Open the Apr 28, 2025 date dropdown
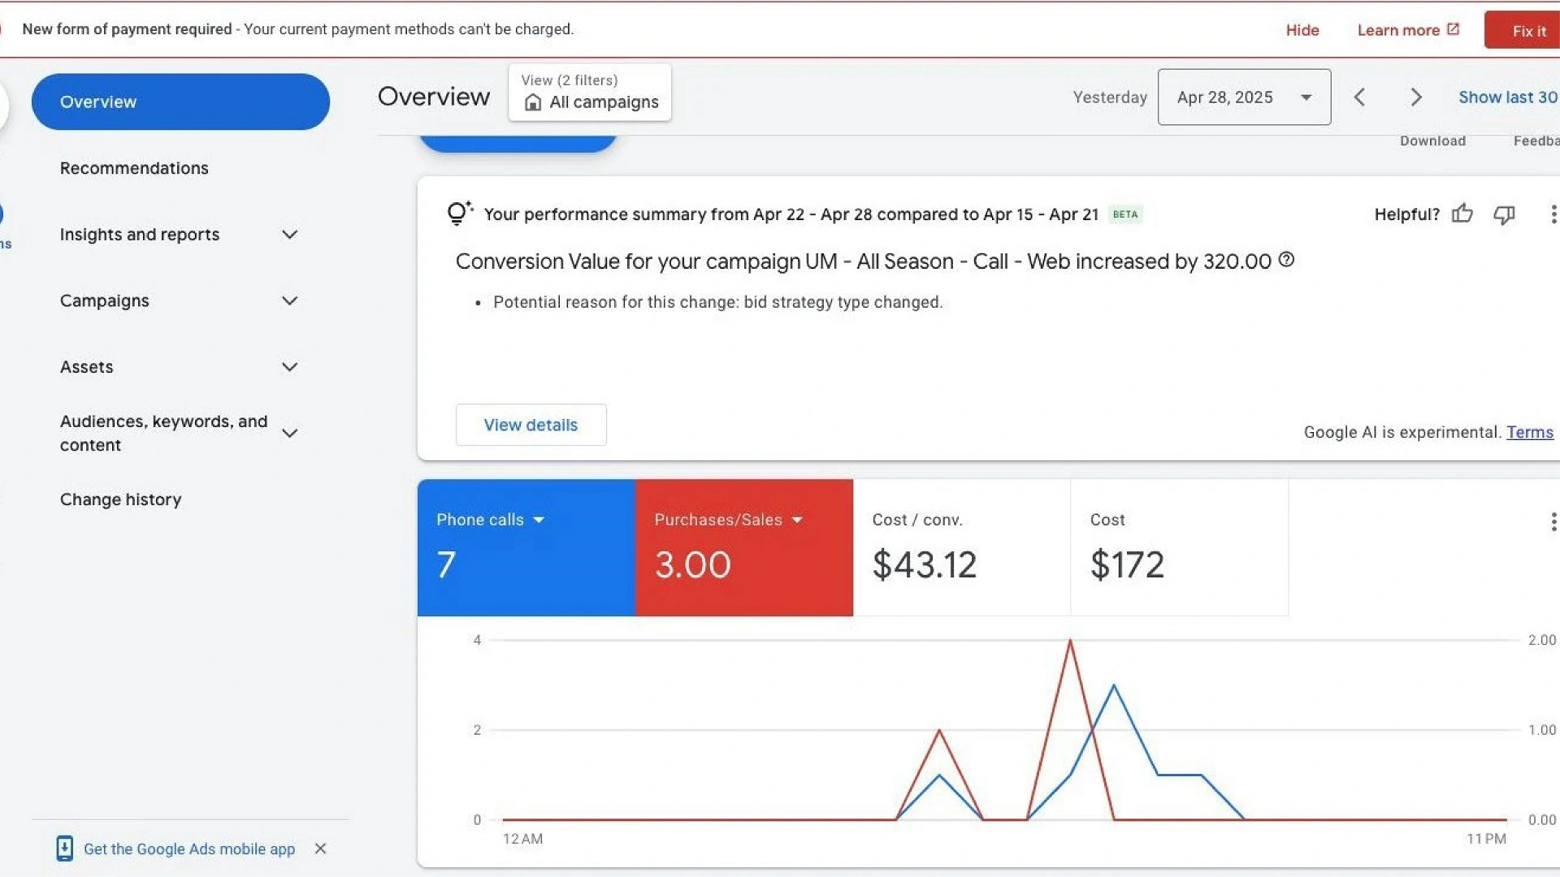This screenshot has width=1560, height=877. [x=1244, y=97]
